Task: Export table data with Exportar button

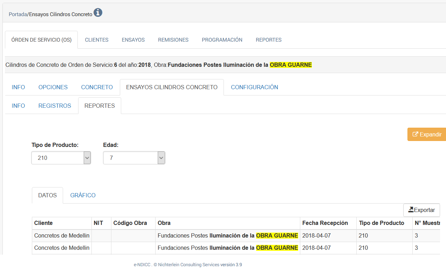Action: pos(421,210)
